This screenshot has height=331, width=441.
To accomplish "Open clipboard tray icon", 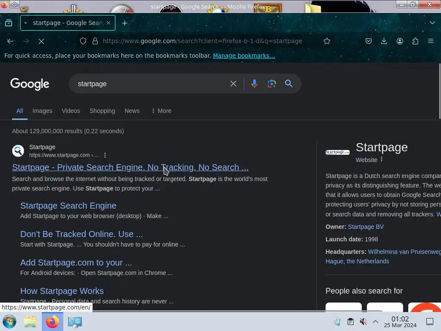I will click(351, 322).
